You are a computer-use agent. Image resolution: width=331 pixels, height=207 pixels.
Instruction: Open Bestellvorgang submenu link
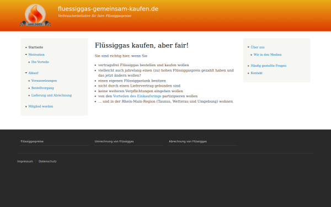pyautogui.click(x=42, y=88)
